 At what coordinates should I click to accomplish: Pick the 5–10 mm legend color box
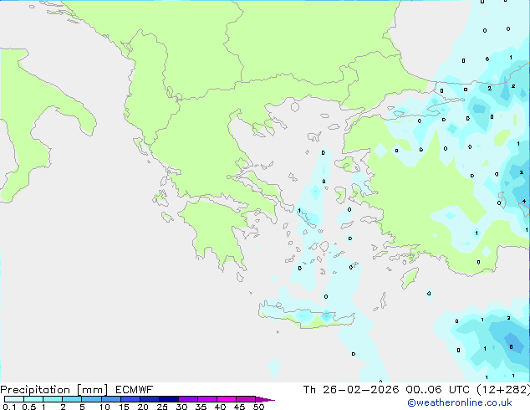[91, 399]
